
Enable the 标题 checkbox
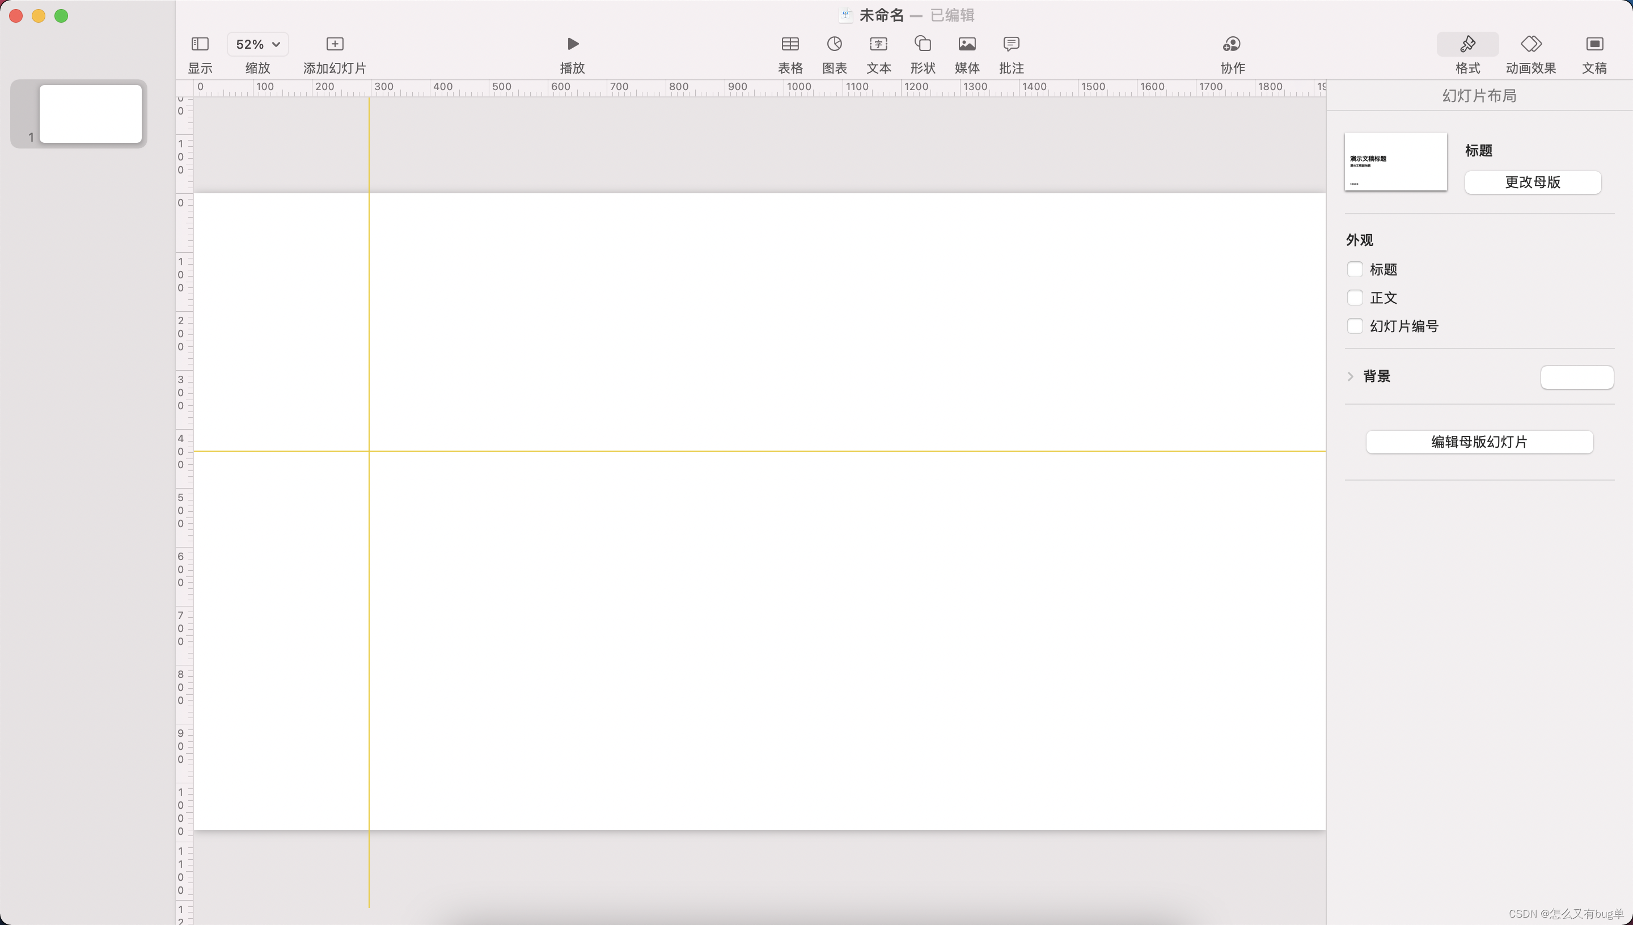tap(1355, 269)
